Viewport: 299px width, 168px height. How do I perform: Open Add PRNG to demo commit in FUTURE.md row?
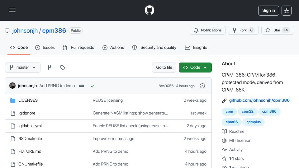click(110, 152)
